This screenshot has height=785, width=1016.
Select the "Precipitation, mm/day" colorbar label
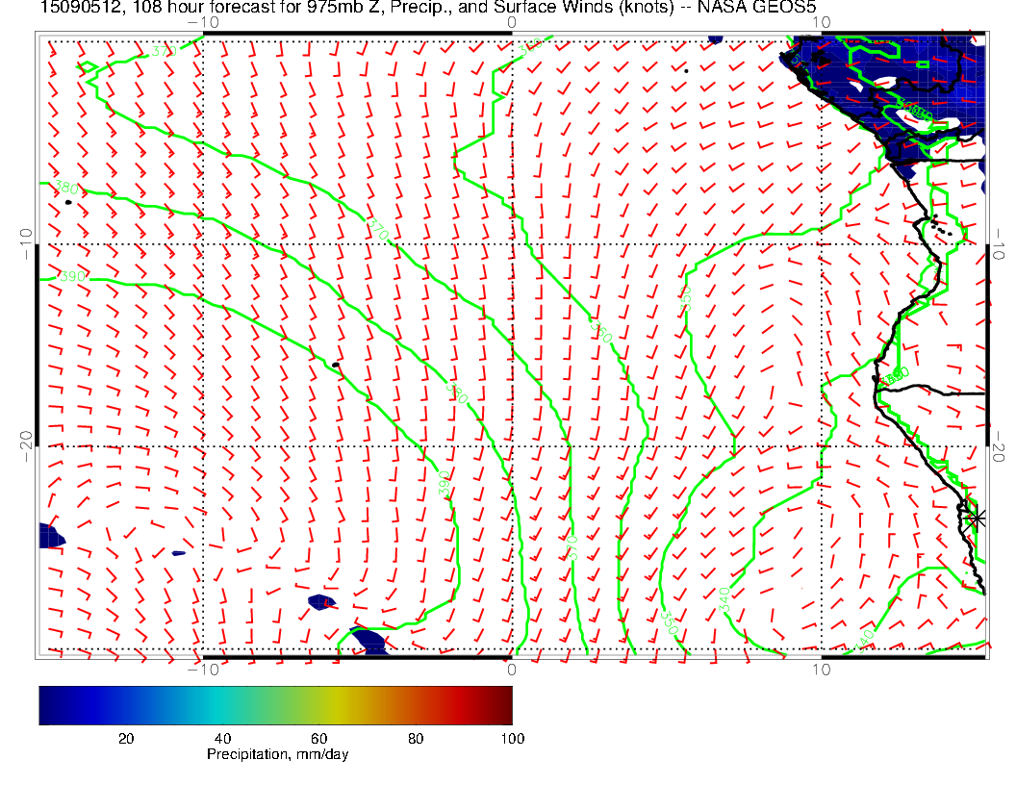[x=277, y=755]
